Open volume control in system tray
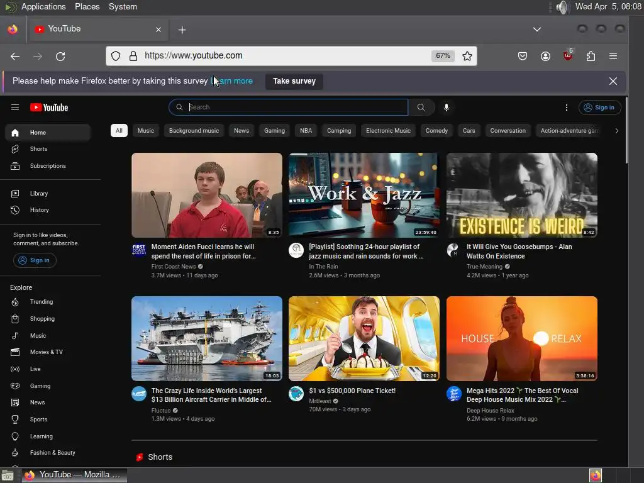 pos(562,7)
